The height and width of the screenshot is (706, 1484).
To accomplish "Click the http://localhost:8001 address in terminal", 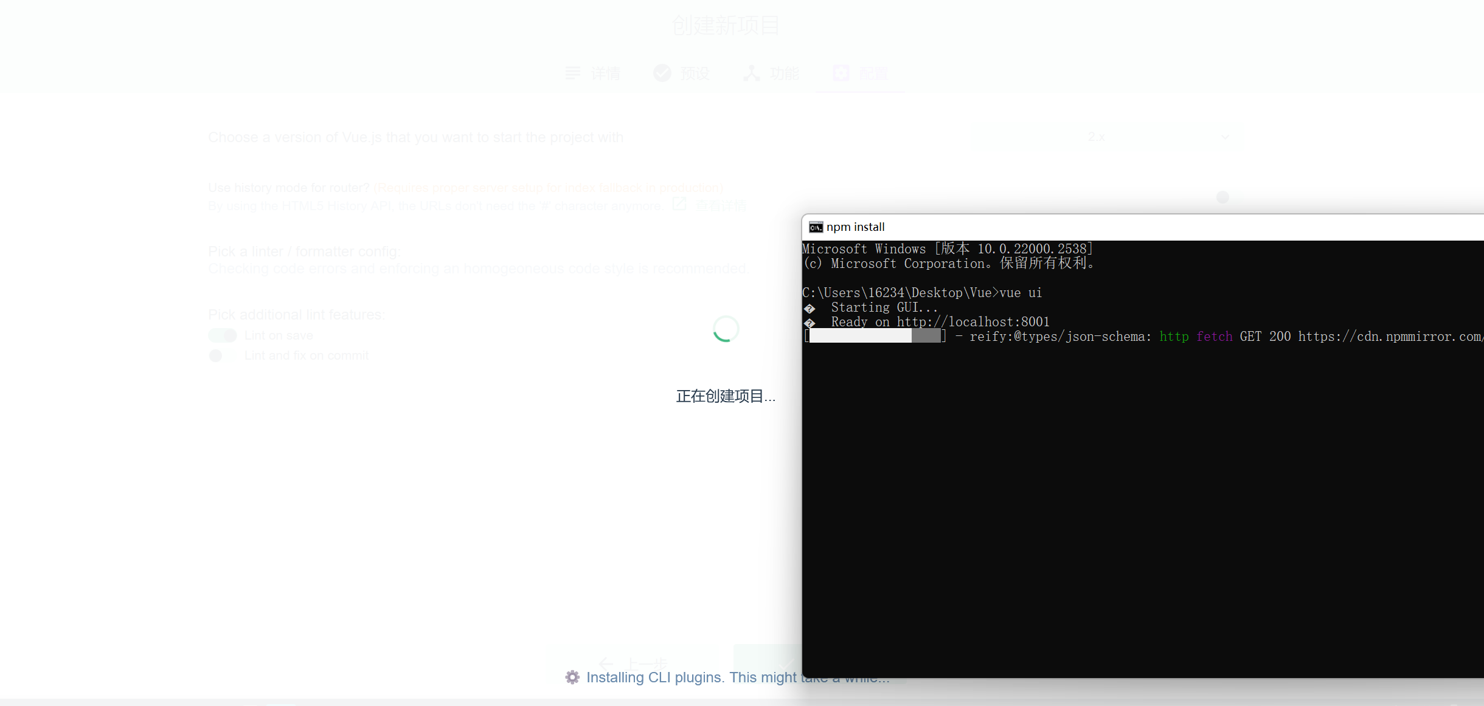I will tap(973, 322).
